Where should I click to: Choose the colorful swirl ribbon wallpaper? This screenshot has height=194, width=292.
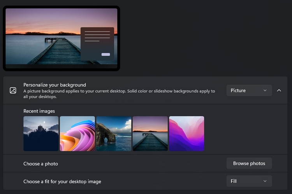point(77,133)
